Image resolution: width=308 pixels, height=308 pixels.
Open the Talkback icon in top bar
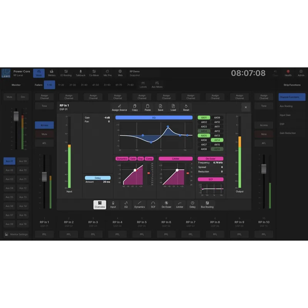coord(80,73)
